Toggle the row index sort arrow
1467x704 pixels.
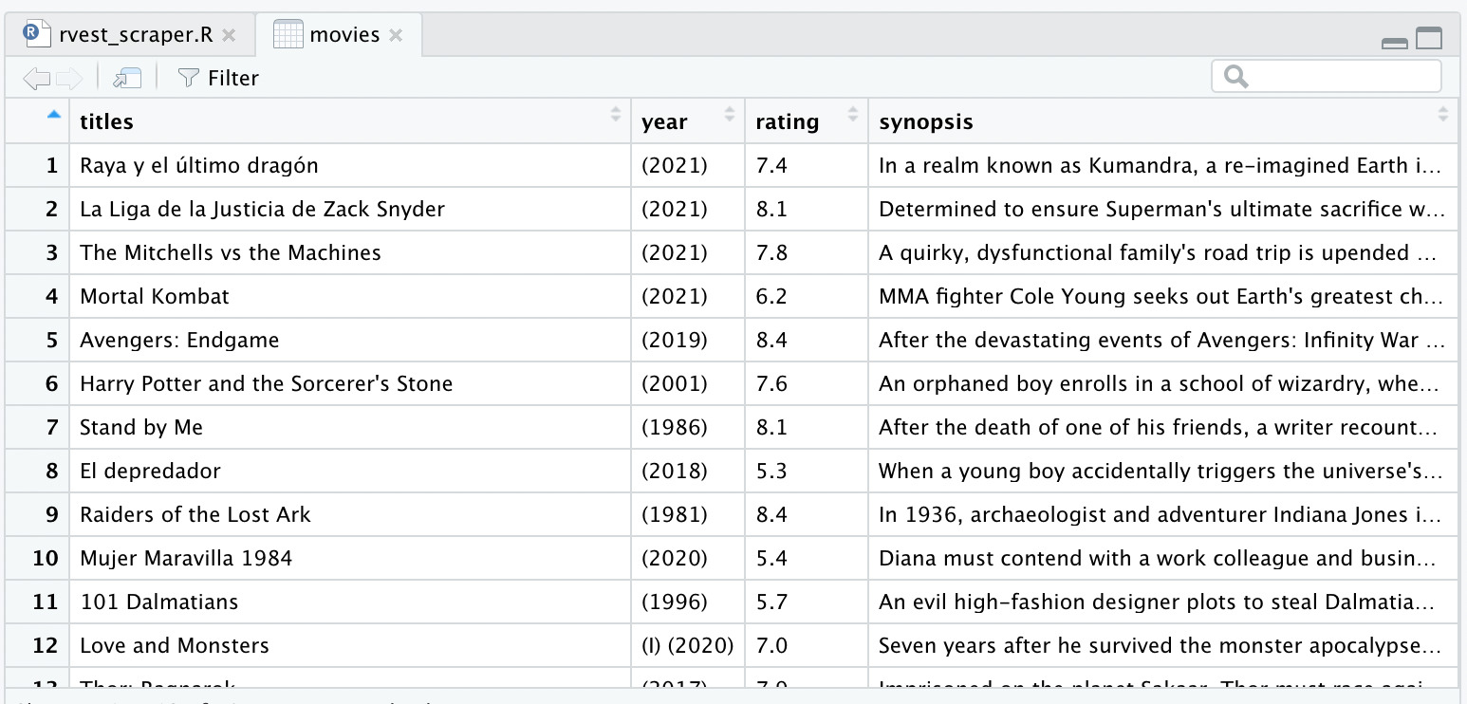(53, 115)
